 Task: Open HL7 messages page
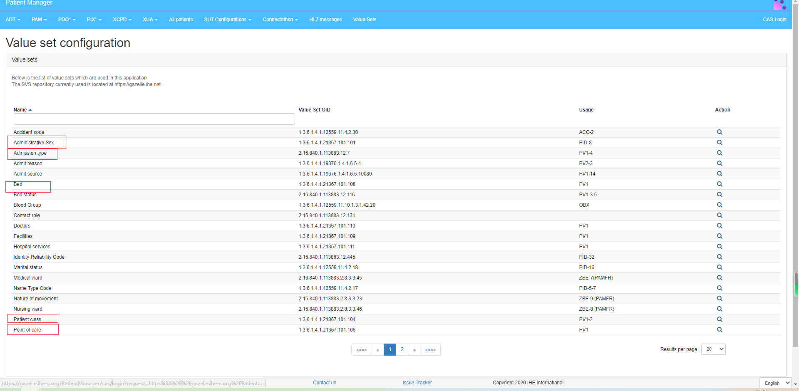tap(325, 20)
